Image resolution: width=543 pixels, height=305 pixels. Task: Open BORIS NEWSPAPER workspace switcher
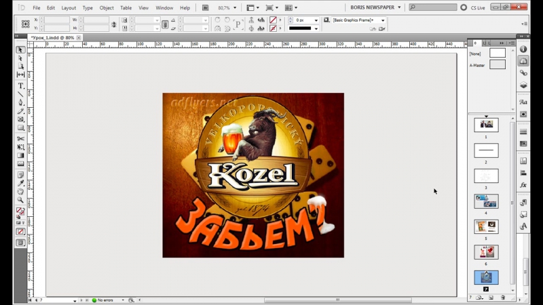376,7
